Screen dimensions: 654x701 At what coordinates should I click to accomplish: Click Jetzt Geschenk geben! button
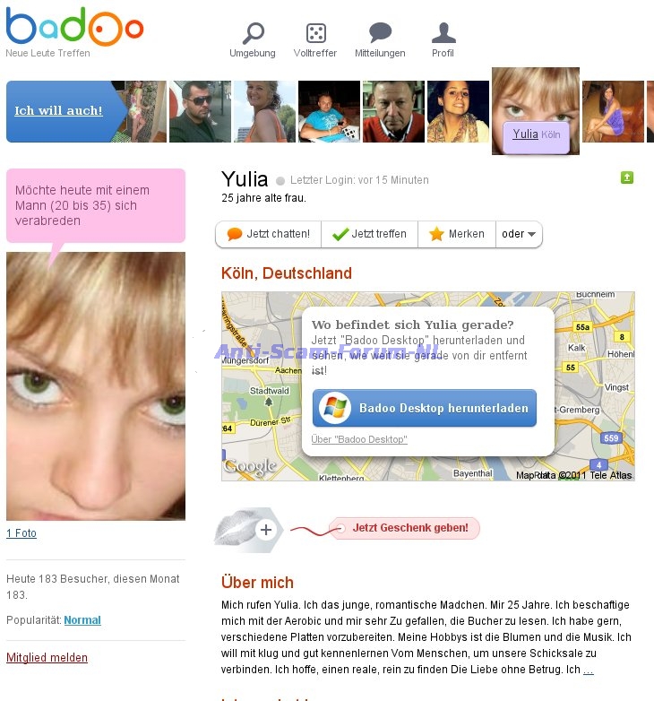[x=405, y=528]
